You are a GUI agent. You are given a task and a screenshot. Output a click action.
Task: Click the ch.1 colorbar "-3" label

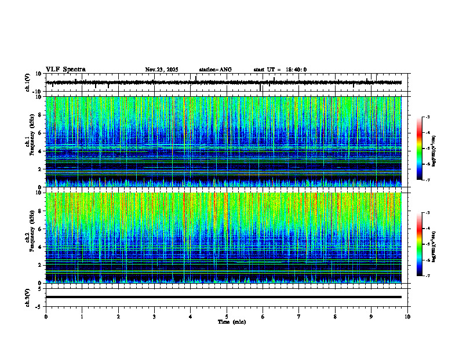coord(427,117)
